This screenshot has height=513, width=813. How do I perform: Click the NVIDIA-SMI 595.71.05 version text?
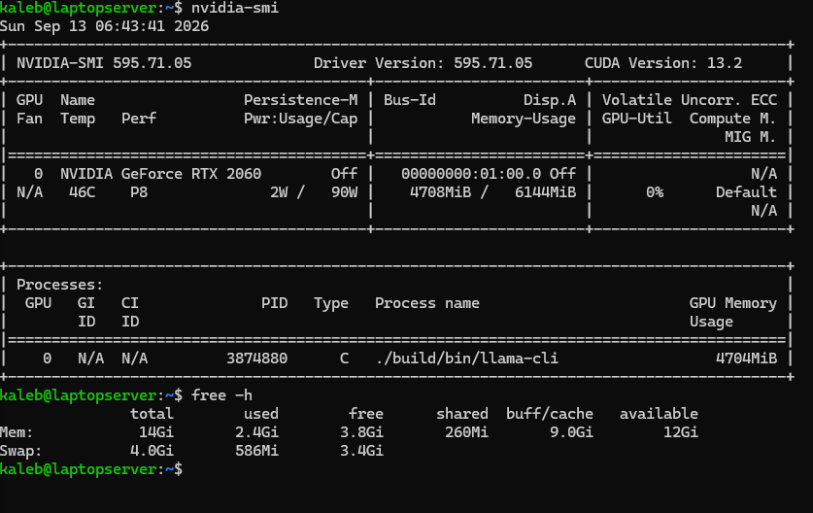(x=104, y=63)
